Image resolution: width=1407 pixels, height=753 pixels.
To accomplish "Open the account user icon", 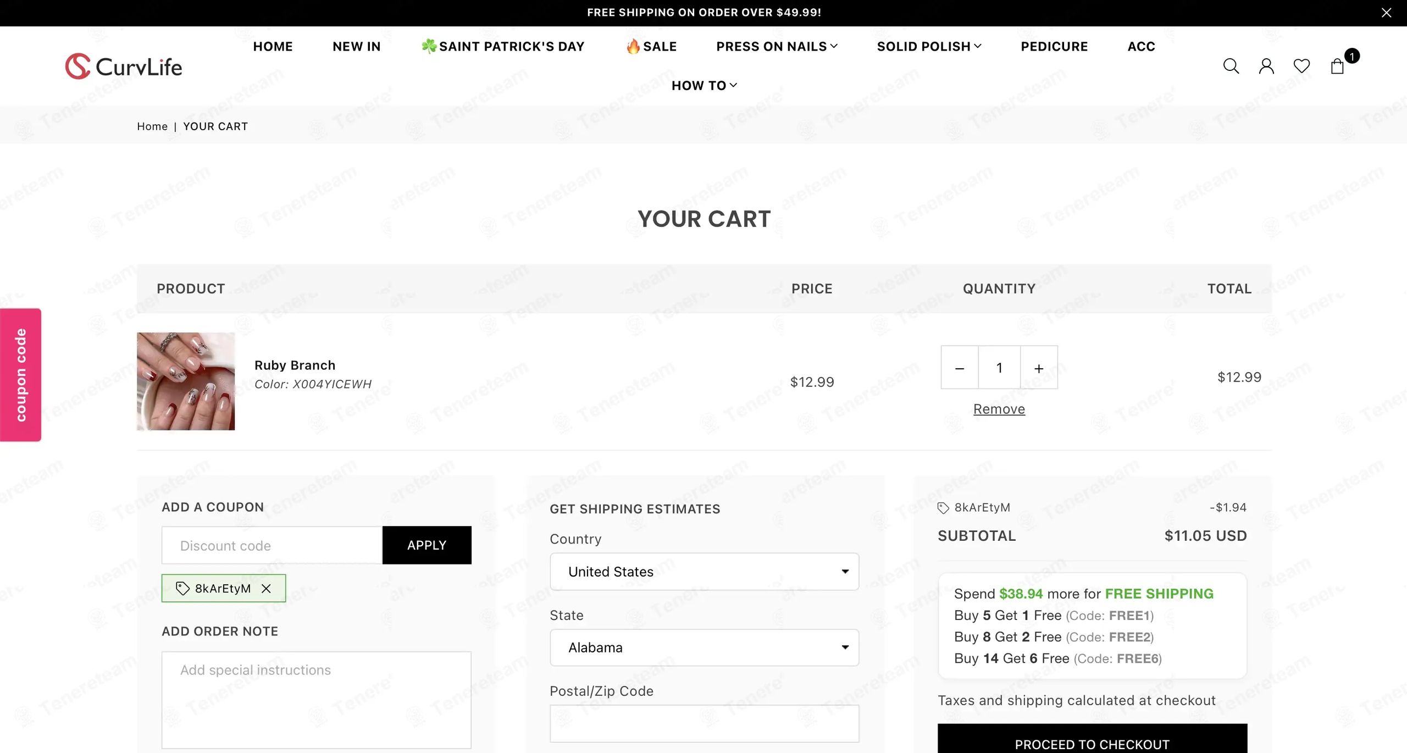I will pos(1266,67).
